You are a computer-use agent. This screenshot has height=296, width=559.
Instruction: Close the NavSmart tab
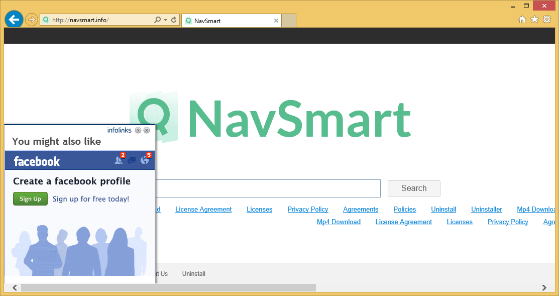click(x=276, y=21)
